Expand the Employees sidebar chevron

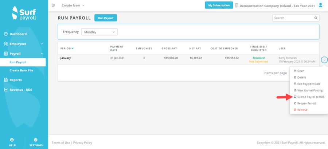point(42,44)
